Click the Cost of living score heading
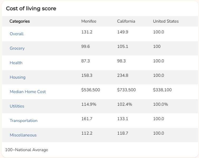The image size is (199, 158). (x=31, y=9)
